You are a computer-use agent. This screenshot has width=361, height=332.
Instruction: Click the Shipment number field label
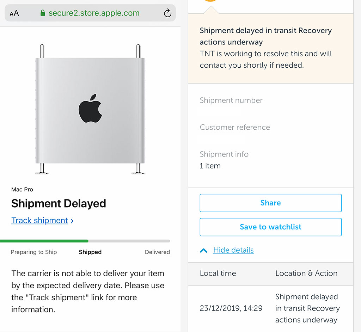(x=231, y=100)
